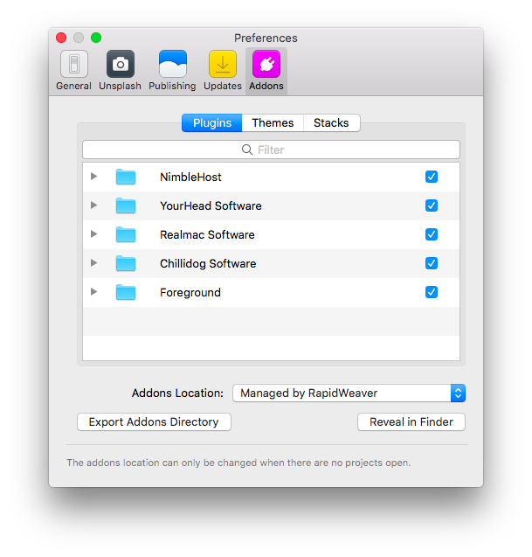Toggle the Foreground checkbox
The height and width of the screenshot is (557, 532).
click(432, 292)
